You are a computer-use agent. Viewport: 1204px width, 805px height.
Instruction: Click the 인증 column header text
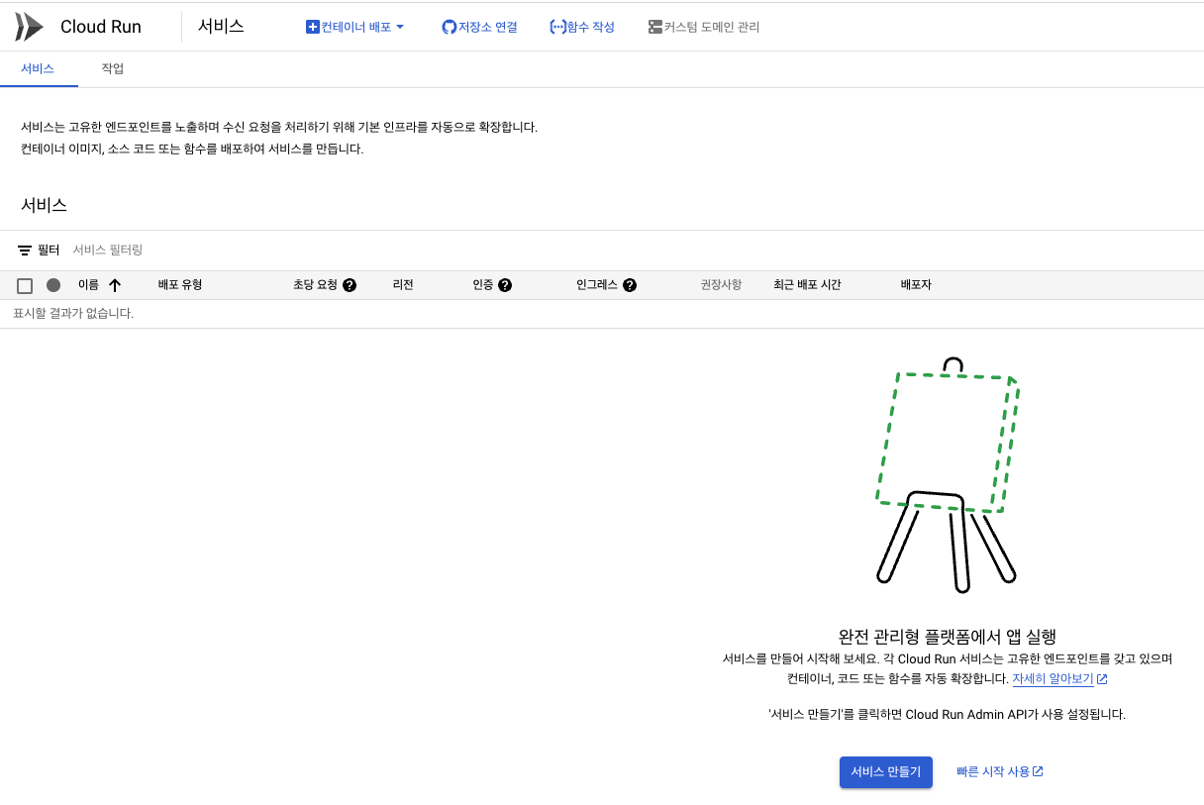pyautogui.click(x=483, y=285)
